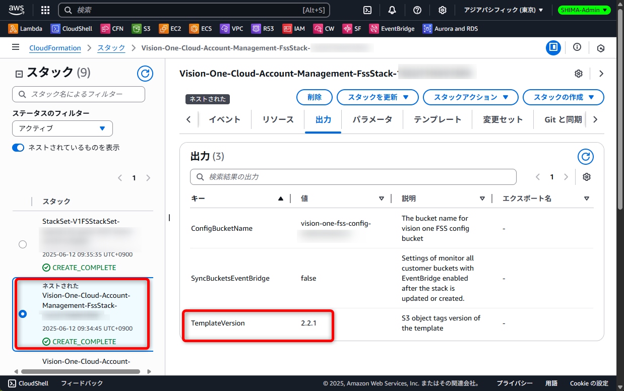
Task: Follow the スタック breadcrumb link
Action: (x=111, y=48)
